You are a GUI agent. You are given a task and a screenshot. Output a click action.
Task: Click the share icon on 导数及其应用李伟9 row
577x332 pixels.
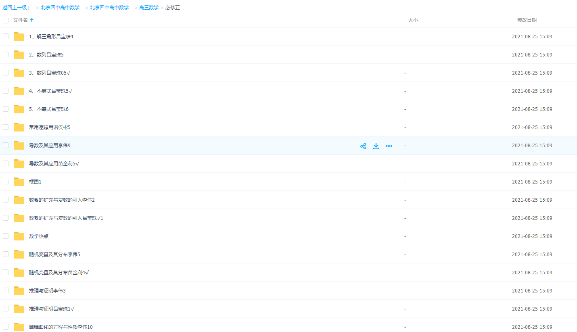[x=363, y=146]
